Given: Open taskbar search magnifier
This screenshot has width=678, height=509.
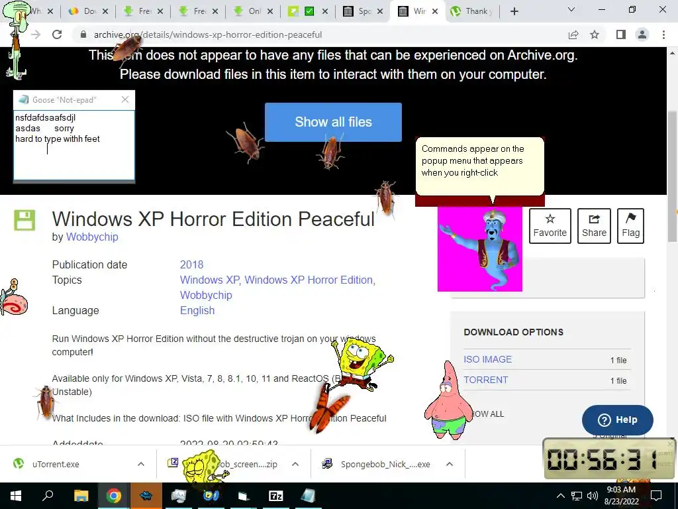Looking at the screenshot, I should pos(48,496).
